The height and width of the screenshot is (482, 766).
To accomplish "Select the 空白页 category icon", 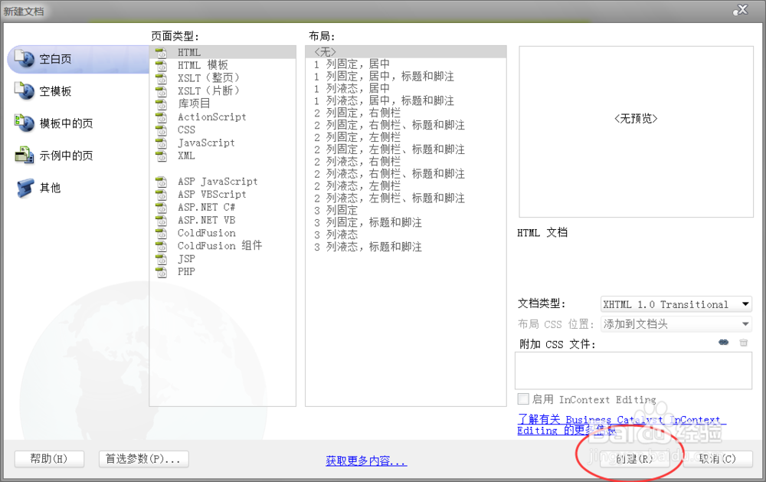I will [24, 58].
